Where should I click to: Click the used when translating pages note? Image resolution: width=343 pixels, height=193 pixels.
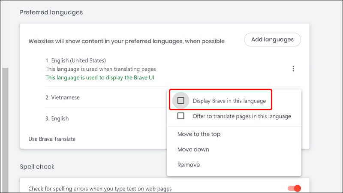pyautogui.click(x=100, y=69)
